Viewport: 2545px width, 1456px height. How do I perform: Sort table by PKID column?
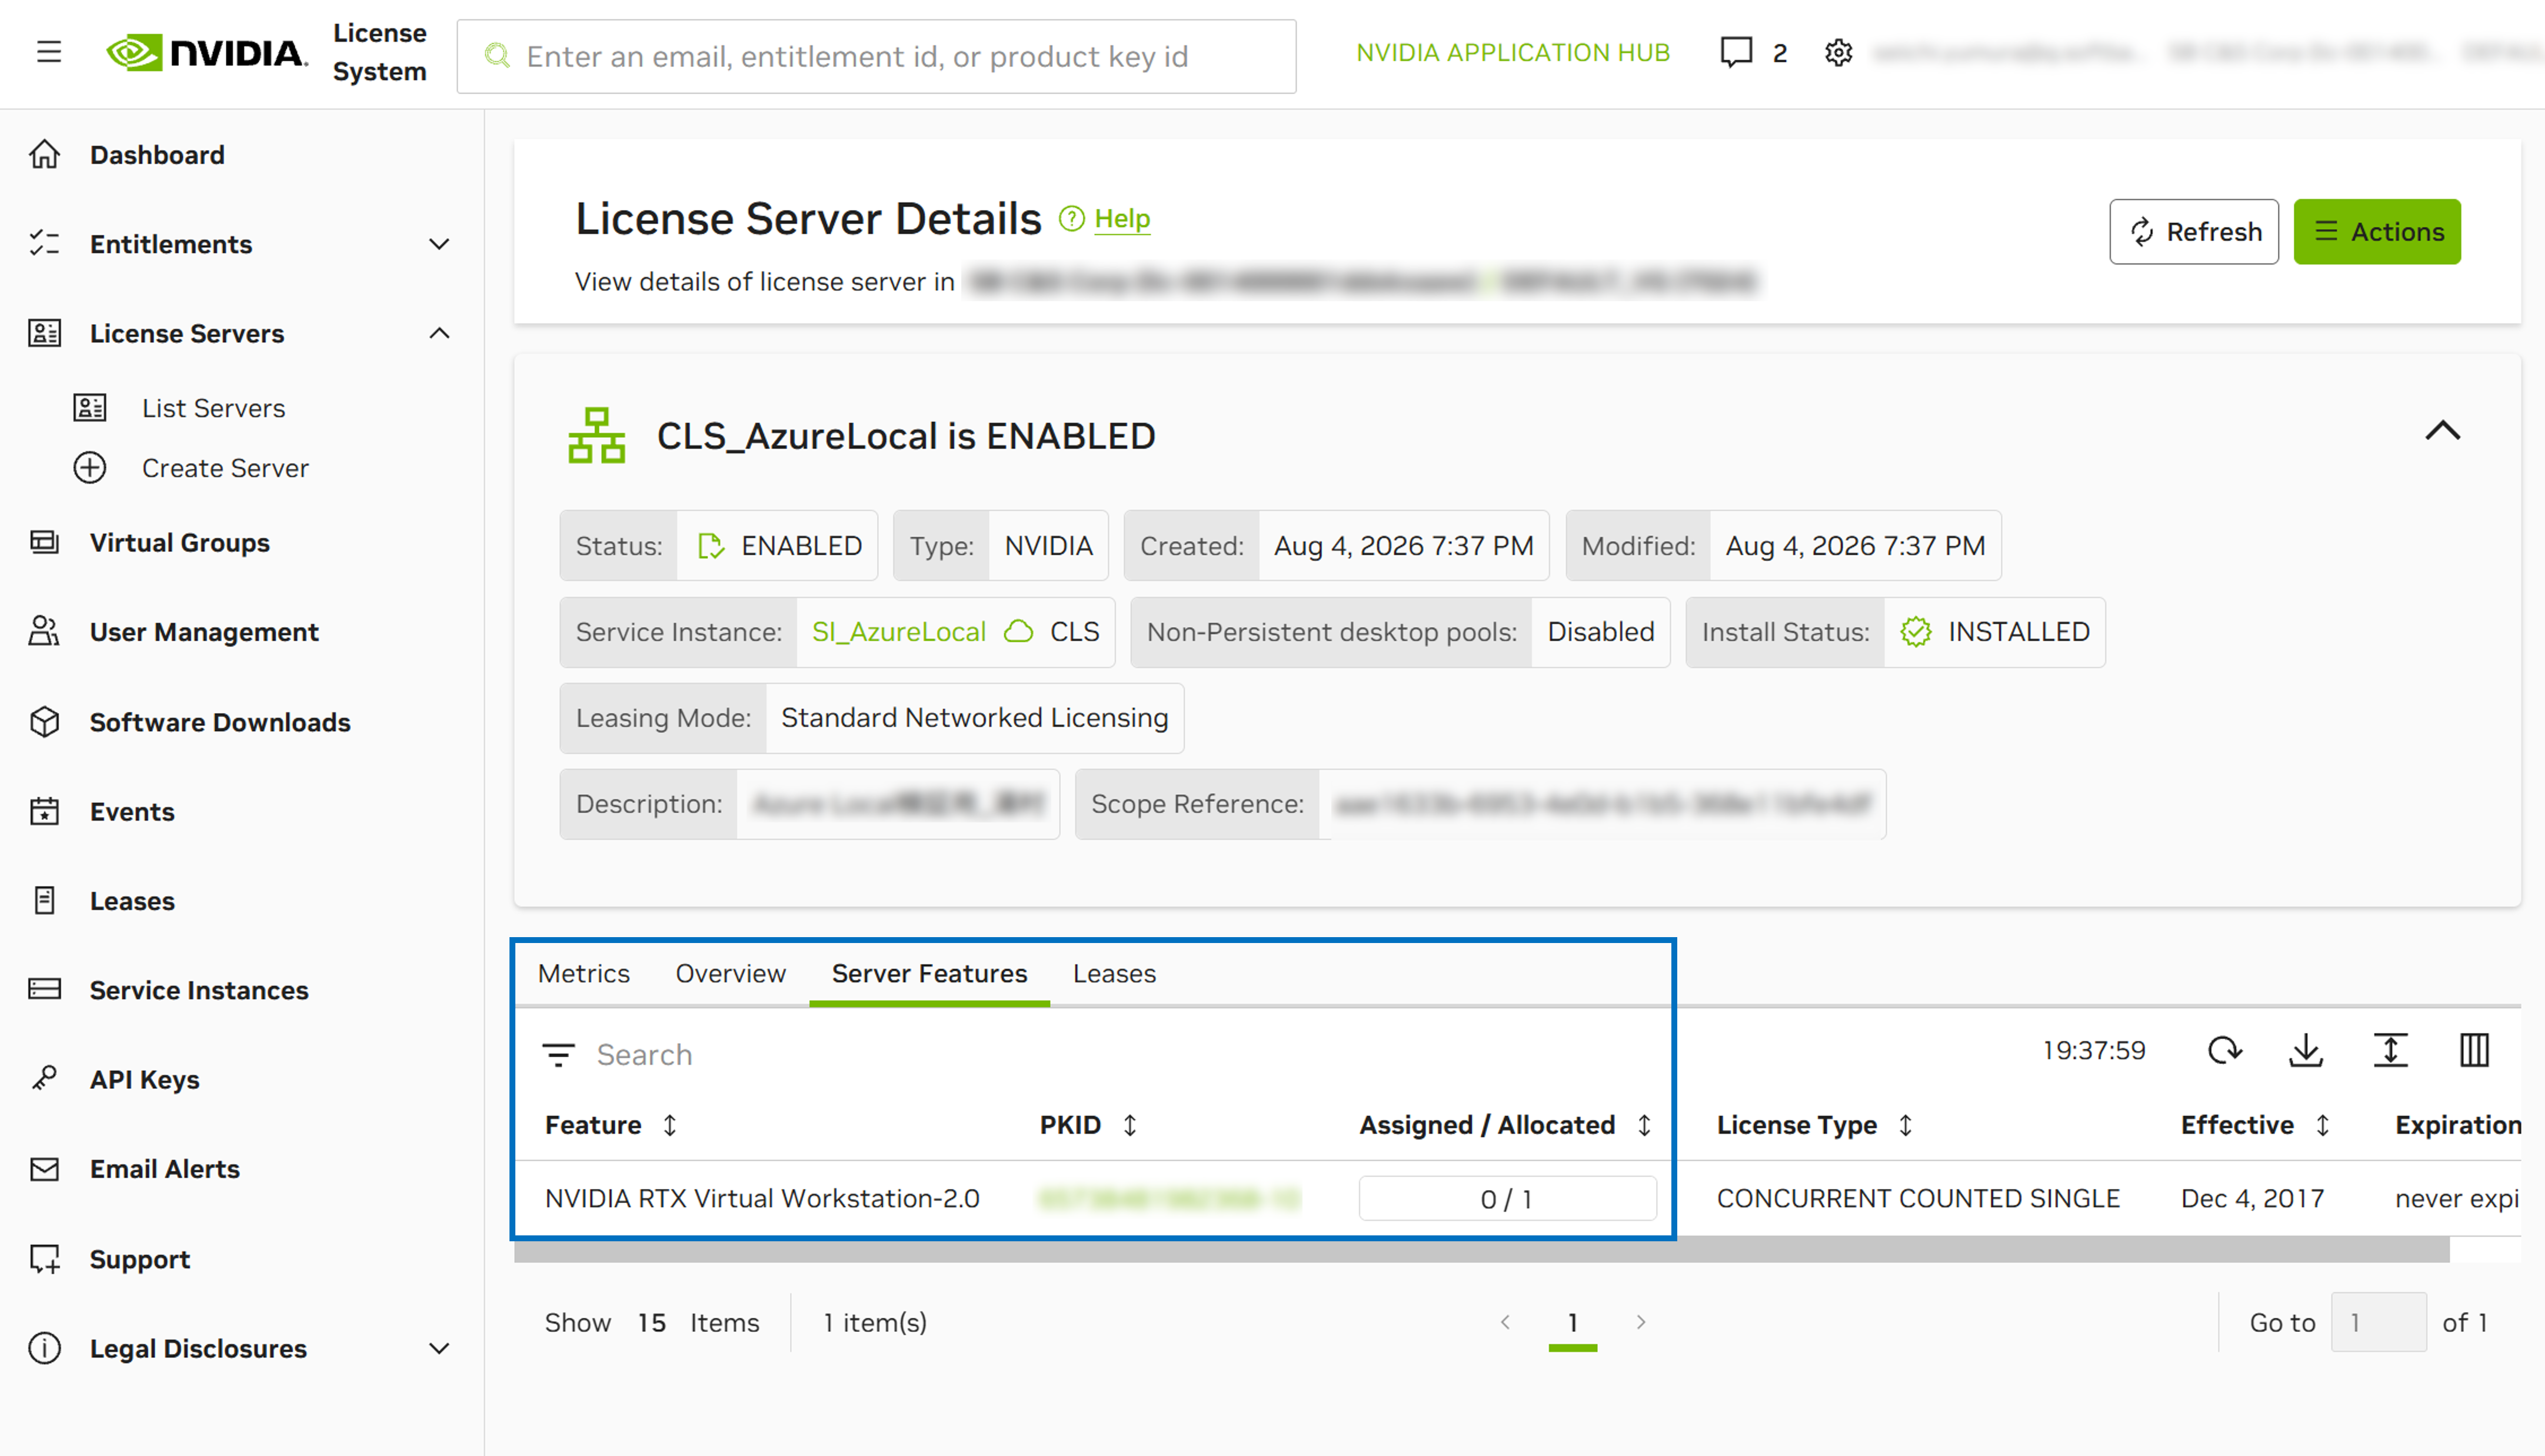1130,1125
